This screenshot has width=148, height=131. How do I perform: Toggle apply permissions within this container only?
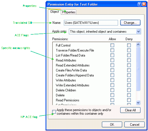click(x=54, y=112)
